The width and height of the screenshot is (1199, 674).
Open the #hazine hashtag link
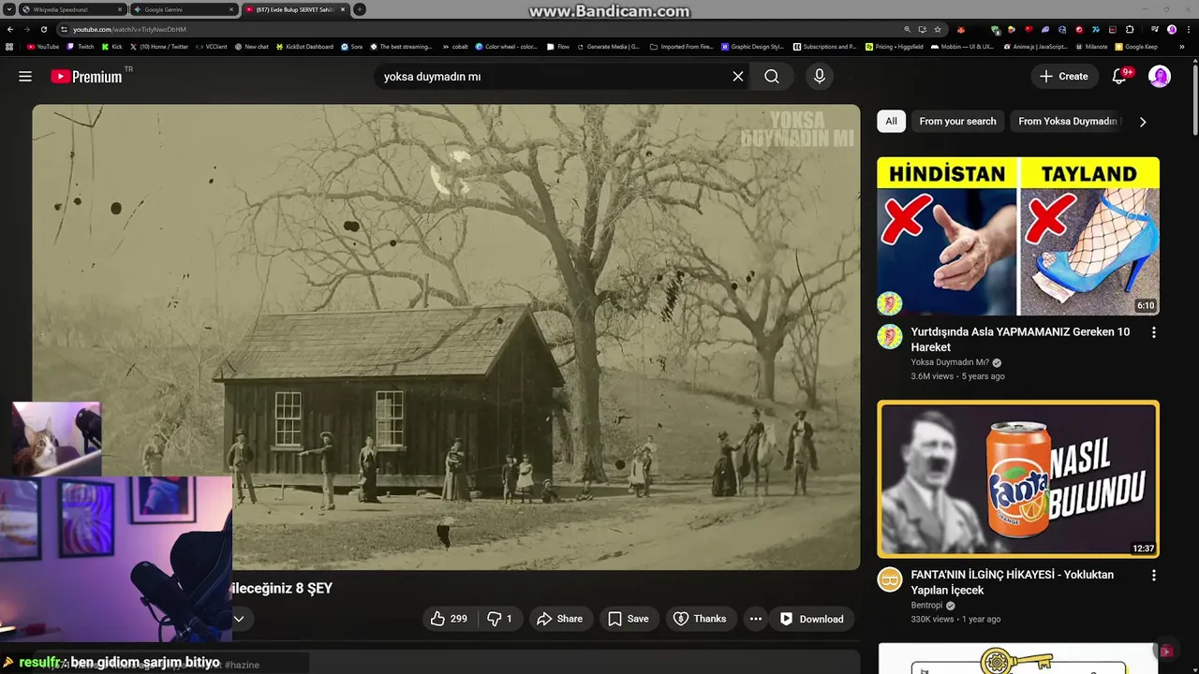tap(242, 665)
